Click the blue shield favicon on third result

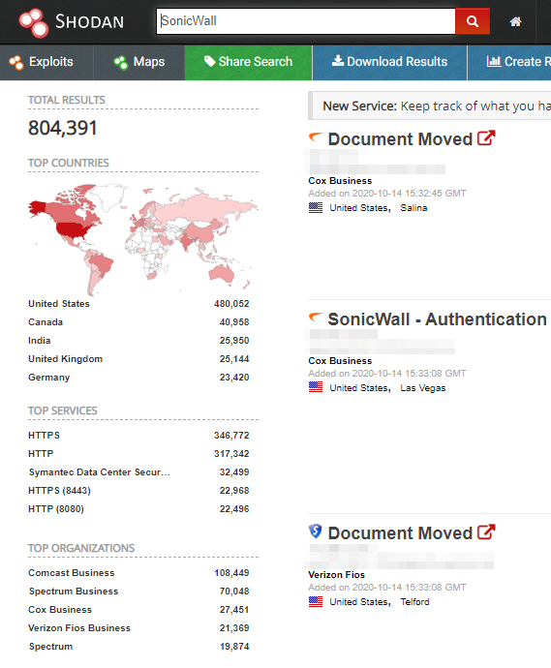tap(316, 531)
